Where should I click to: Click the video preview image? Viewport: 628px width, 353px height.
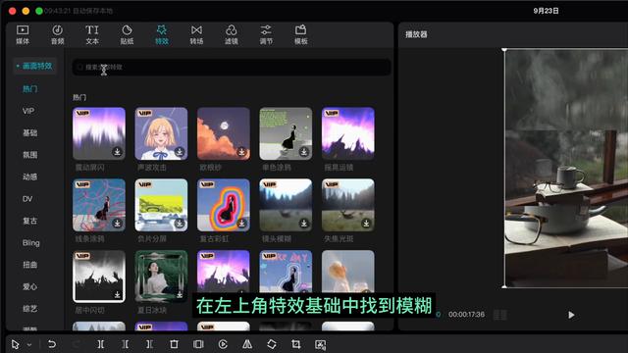[566, 168]
